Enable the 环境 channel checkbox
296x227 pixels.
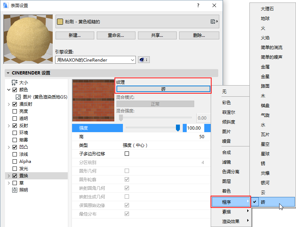click(15, 133)
